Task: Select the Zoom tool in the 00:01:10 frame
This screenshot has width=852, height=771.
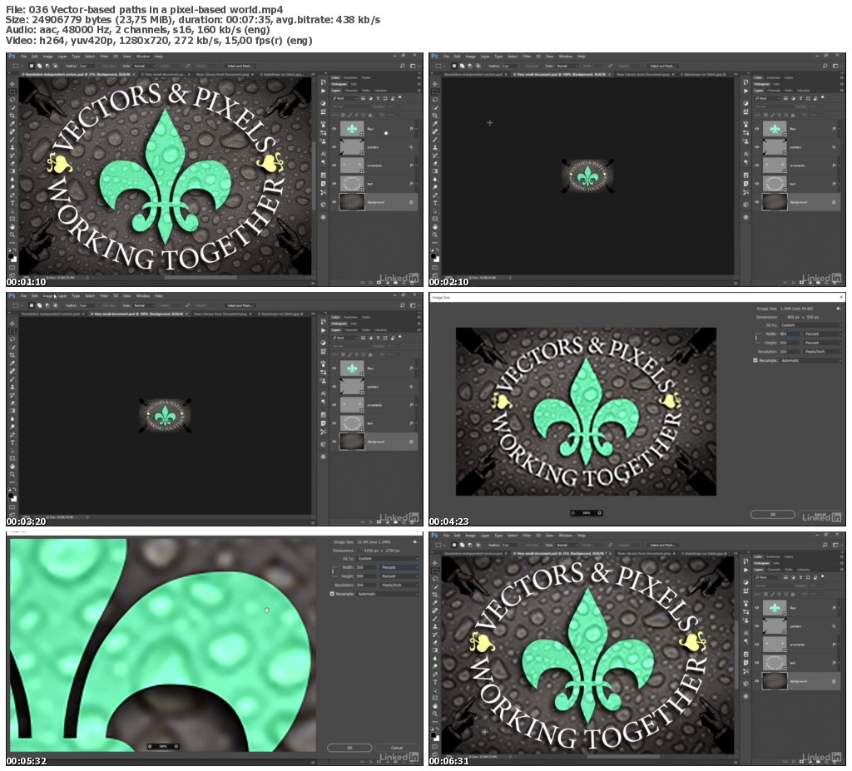Action: coord(12,235)
